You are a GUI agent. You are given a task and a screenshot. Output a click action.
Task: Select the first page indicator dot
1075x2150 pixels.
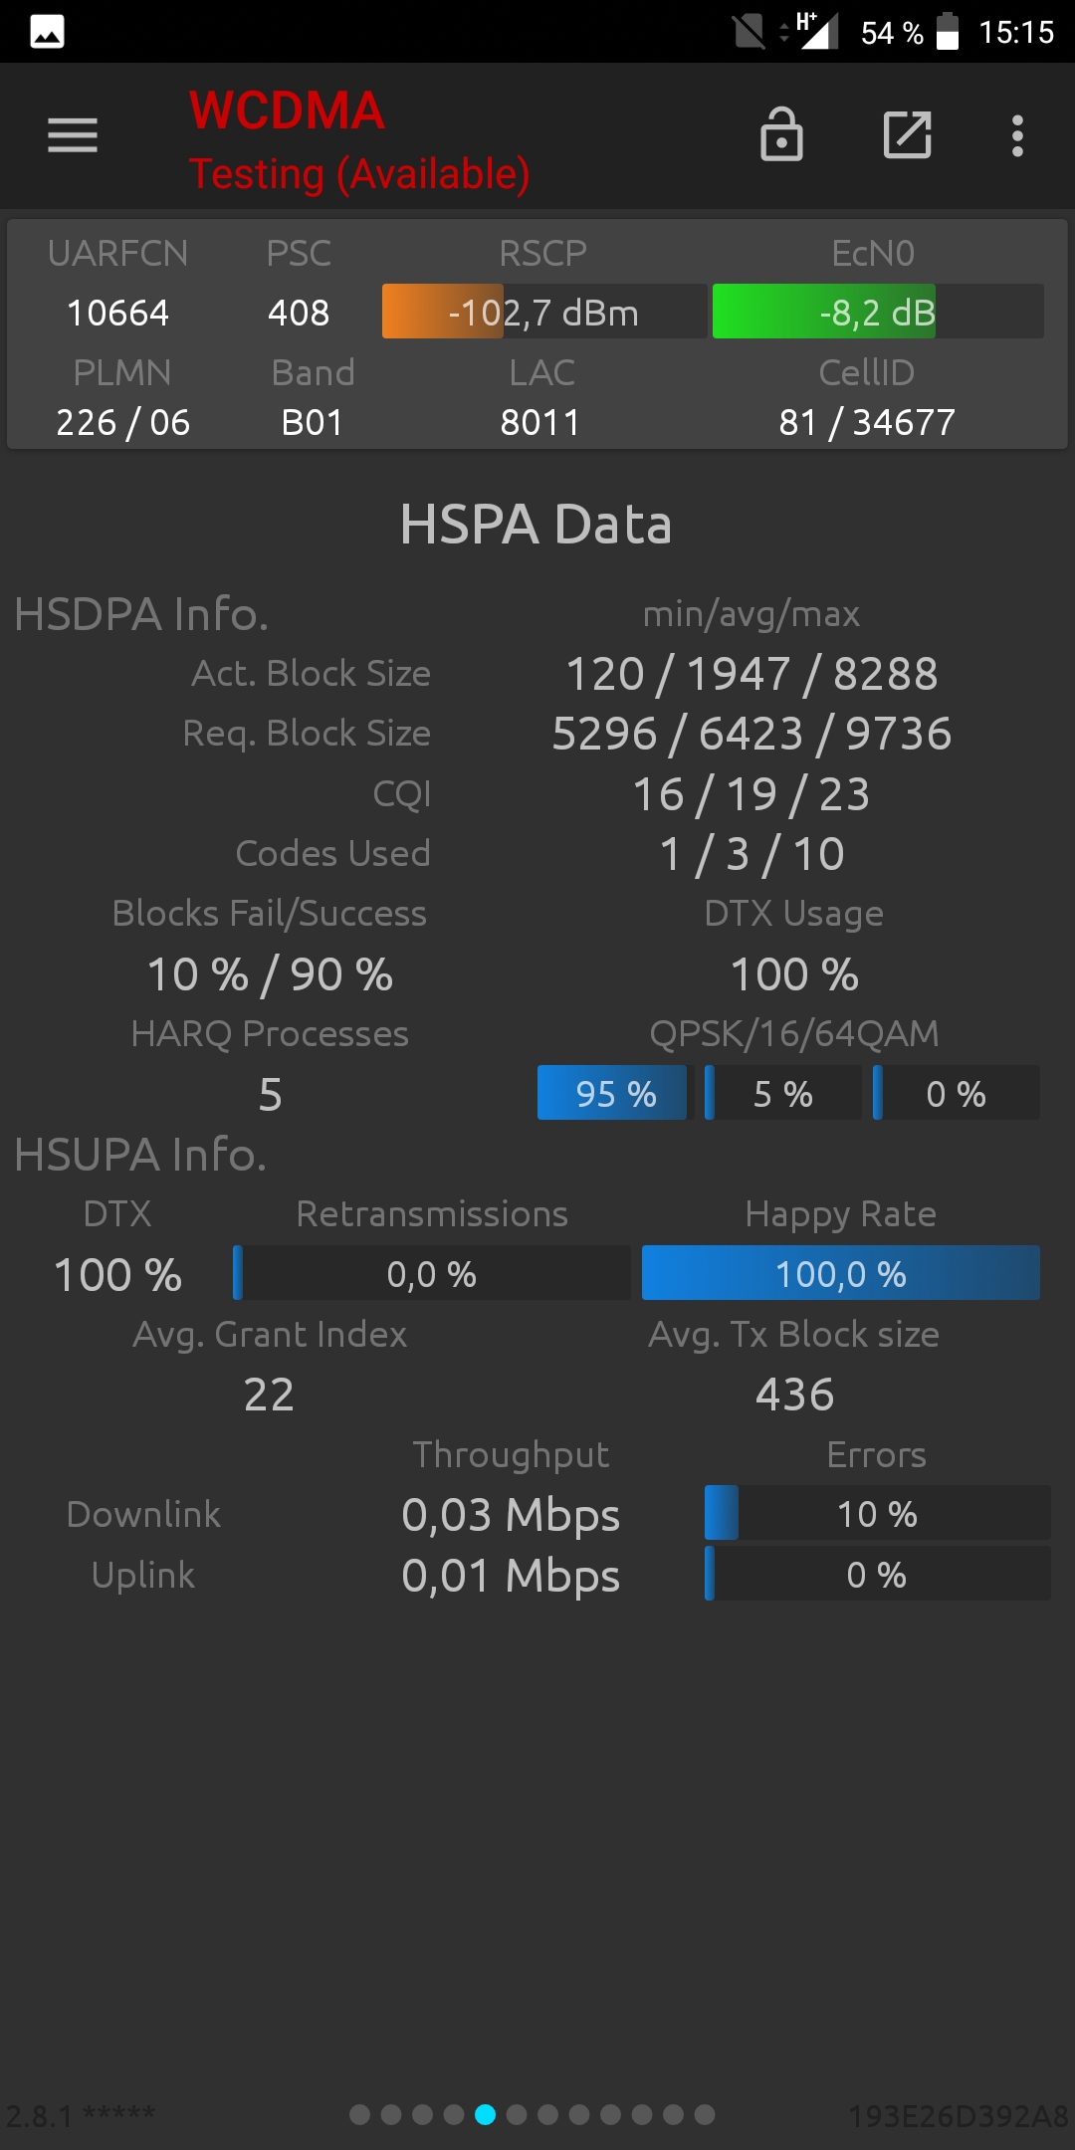(360, 2114)
